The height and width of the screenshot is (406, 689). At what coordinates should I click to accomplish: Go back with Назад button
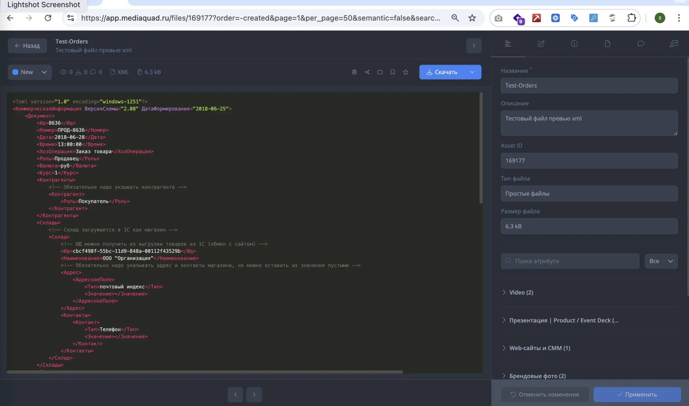point(27,46)
